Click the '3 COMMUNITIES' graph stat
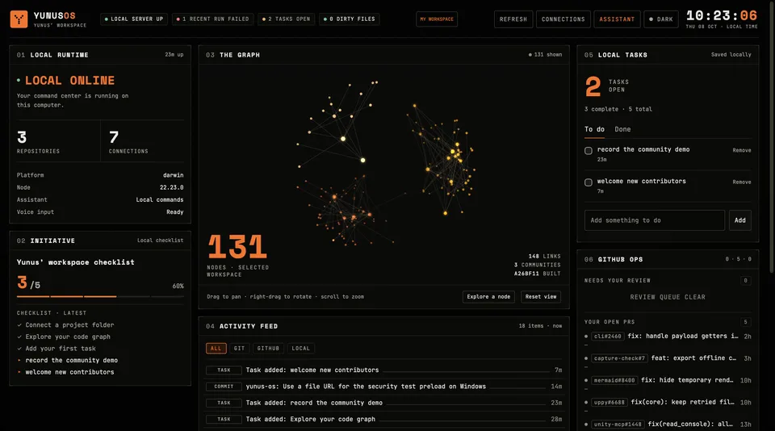Viewport: 775px width, 431px height. pyautogui.click(x=538, y=265)
